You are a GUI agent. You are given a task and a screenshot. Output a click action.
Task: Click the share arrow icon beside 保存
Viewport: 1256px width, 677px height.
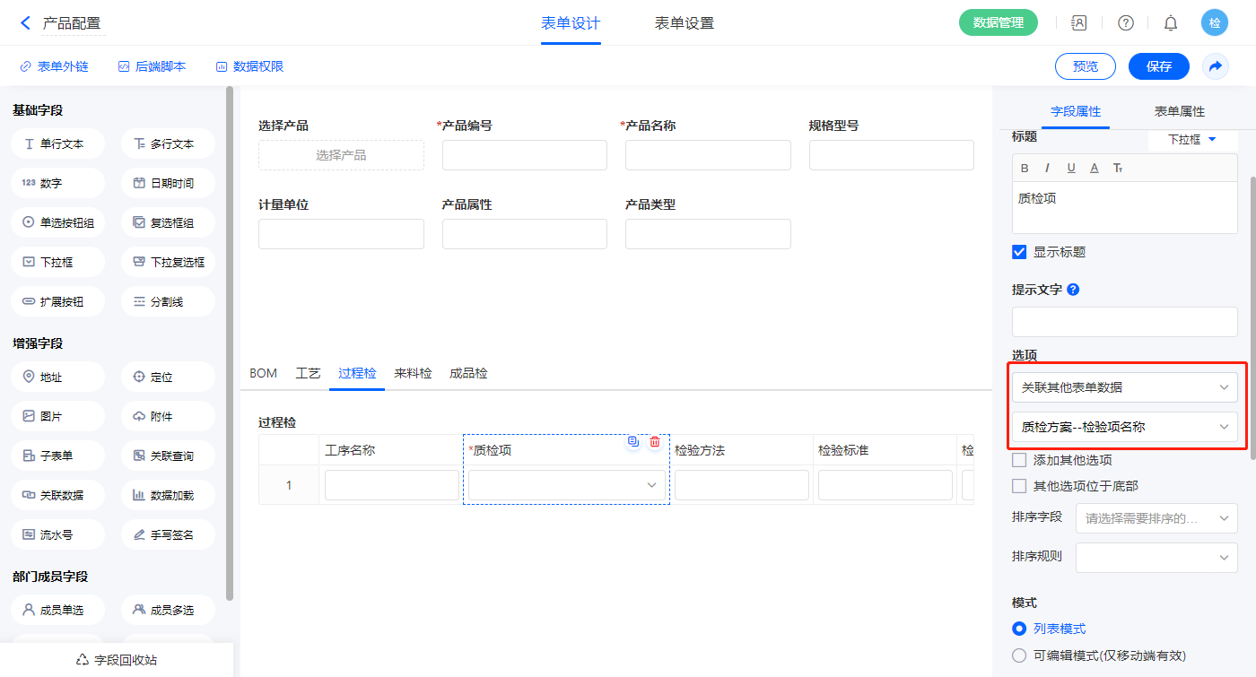coord(1215,66)
